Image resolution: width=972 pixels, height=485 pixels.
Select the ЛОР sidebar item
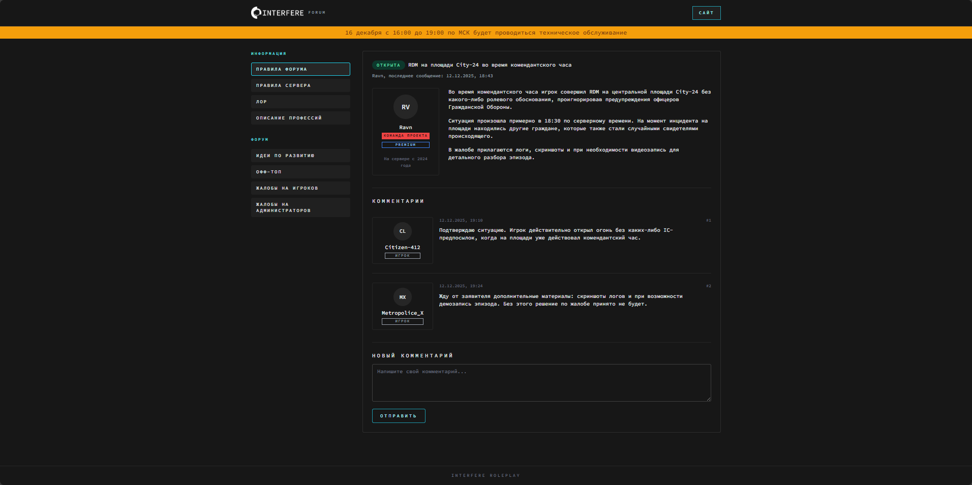(x=300, y=102)
